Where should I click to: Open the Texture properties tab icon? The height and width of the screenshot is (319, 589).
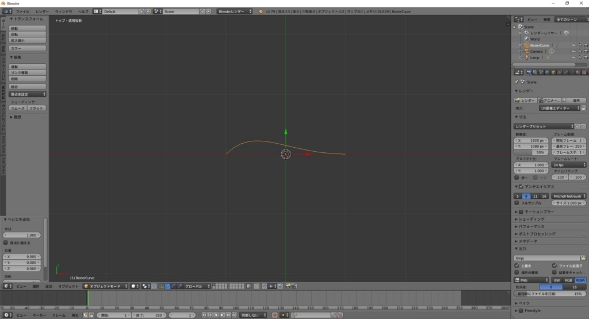(x=584, y=72)
